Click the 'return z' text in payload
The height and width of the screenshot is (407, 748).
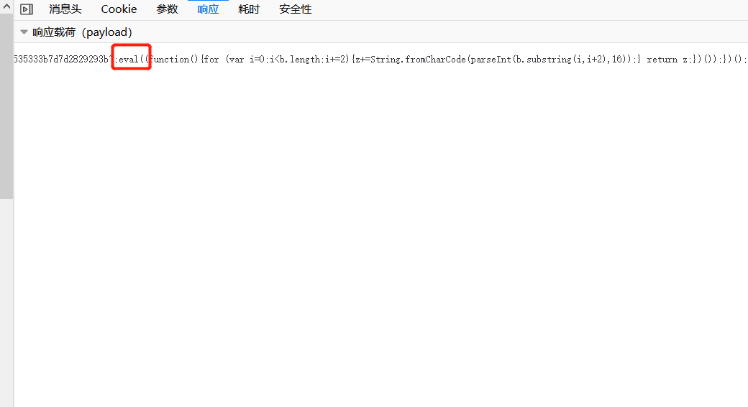(667, 60)
